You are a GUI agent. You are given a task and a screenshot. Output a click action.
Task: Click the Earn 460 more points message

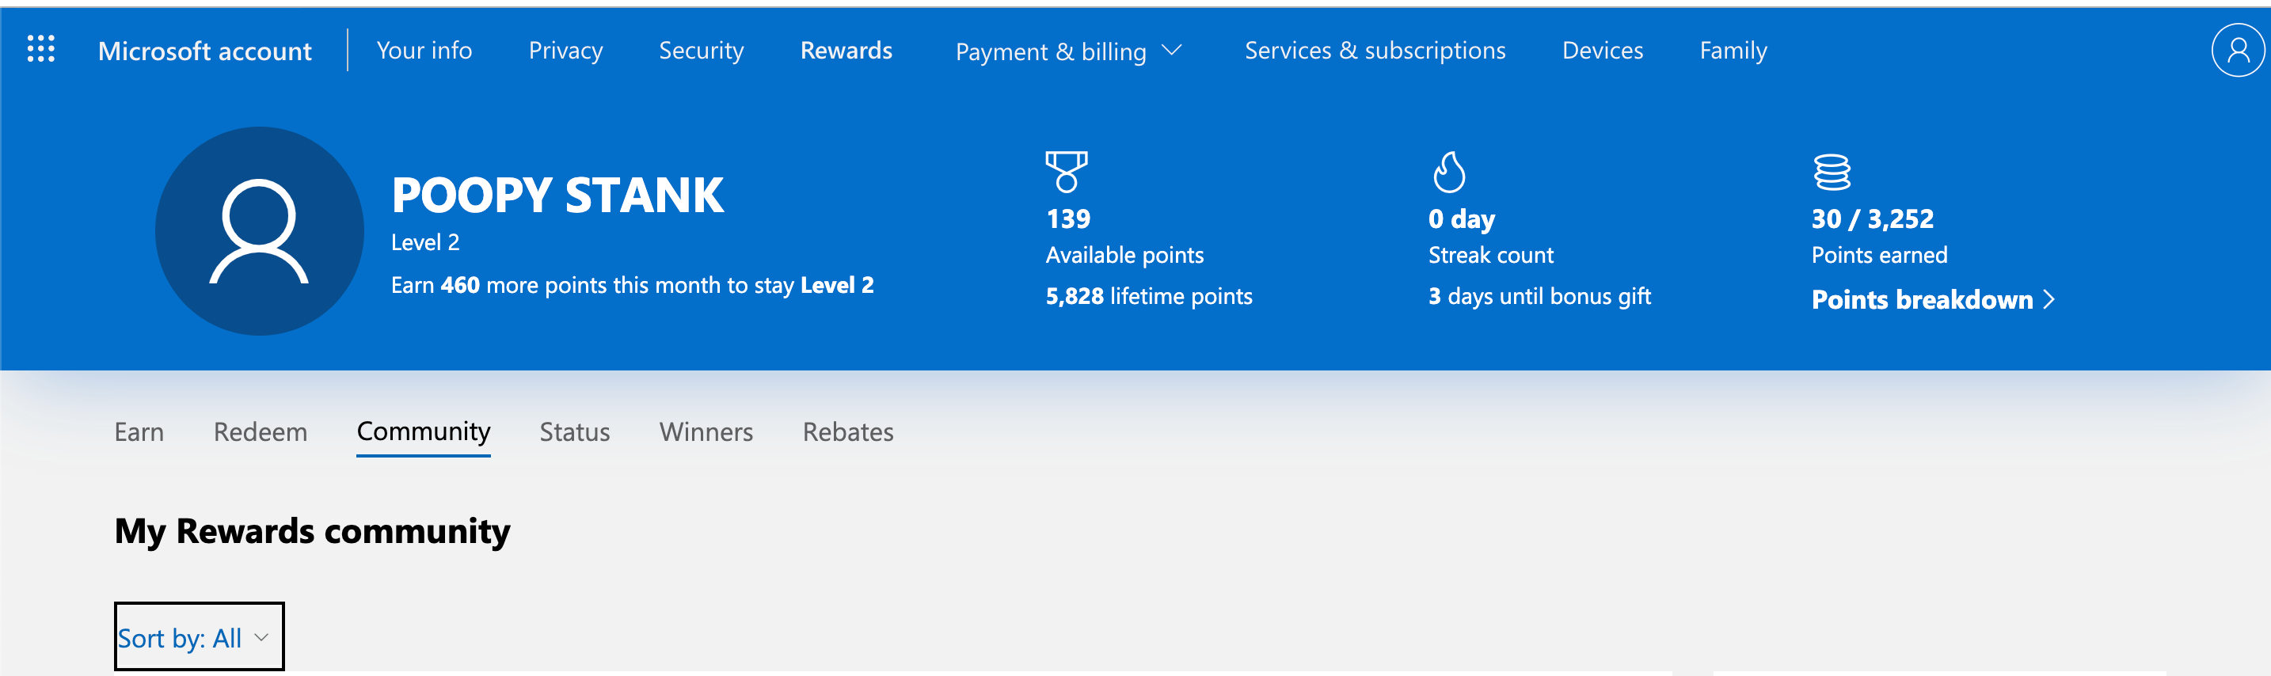coord(632,286)
